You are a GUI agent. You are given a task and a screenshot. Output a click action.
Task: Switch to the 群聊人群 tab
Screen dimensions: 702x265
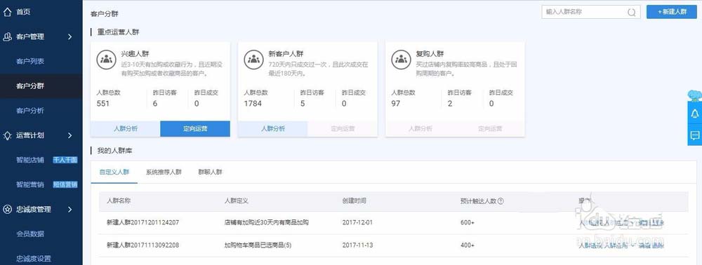coord(211,172)
